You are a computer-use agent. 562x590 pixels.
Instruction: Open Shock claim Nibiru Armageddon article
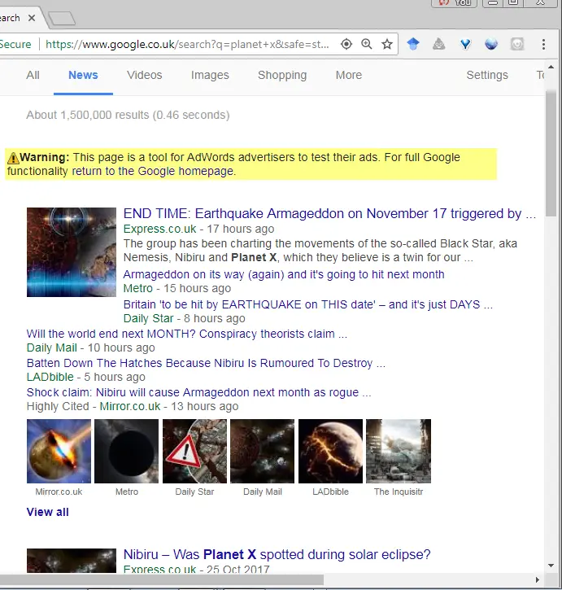pyautogui.click(x=198, y=392)
